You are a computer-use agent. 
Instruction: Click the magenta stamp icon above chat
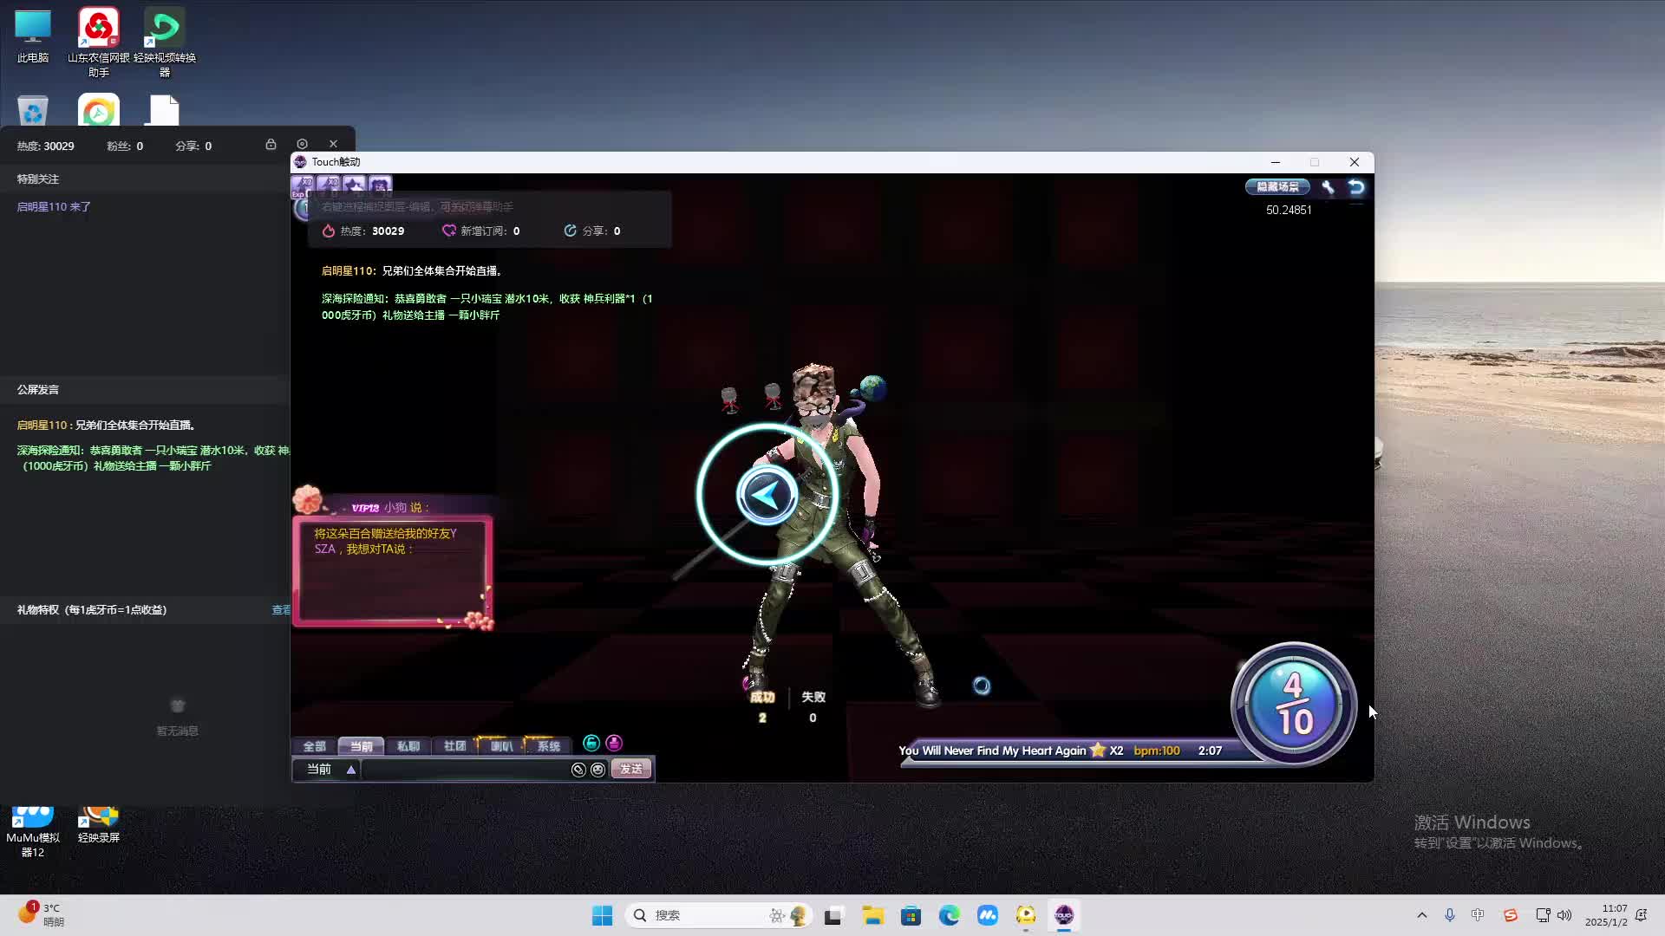pyautogui.click(x=614, y=743)
